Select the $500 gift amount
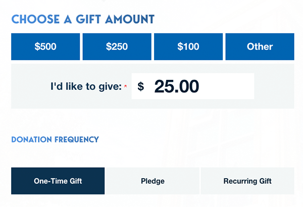303x213 pixels. click(45, 46)
